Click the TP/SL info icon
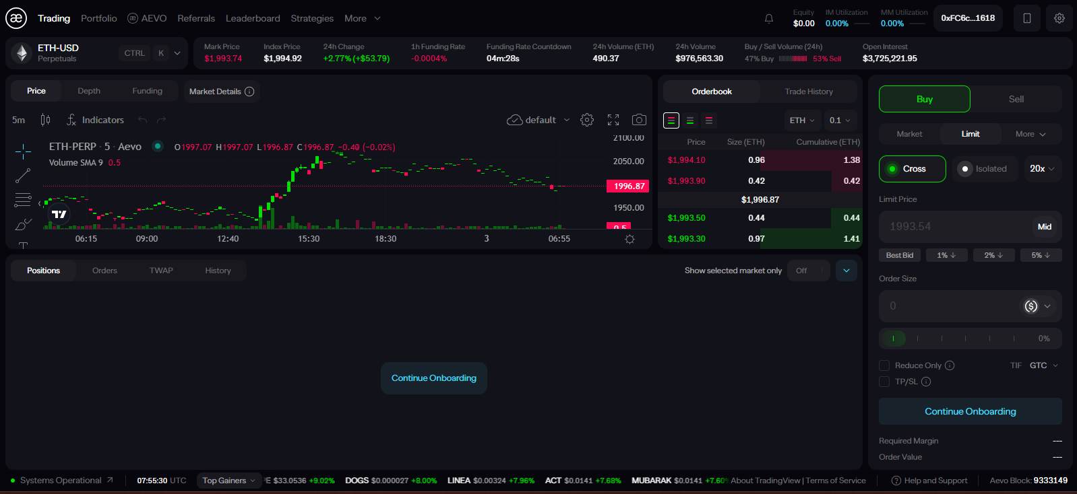Screen dimensions: 1077x494 (926, 382)
